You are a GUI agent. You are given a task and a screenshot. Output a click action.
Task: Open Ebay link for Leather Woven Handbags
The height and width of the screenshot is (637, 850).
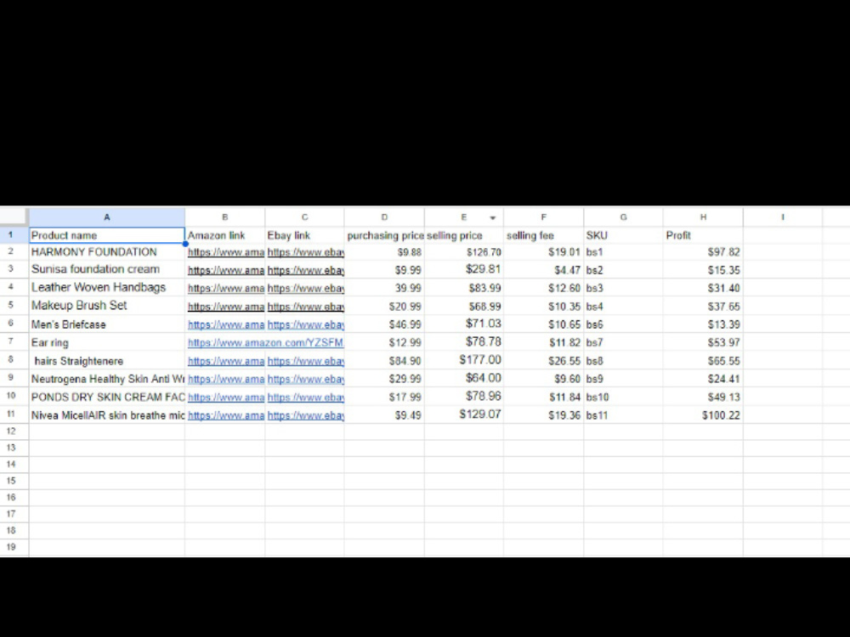305,288
